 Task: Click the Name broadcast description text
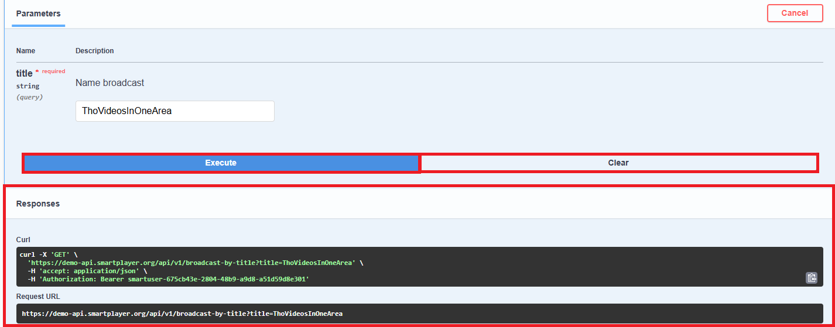[109, 83]
